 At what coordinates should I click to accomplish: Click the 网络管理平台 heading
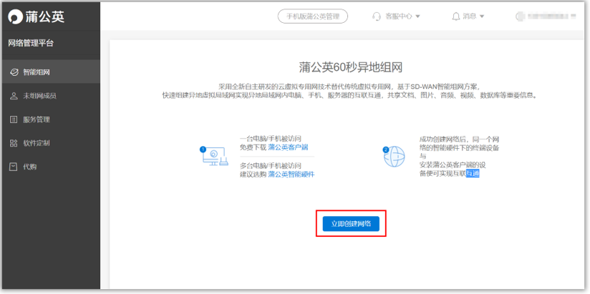pos(31,43)
